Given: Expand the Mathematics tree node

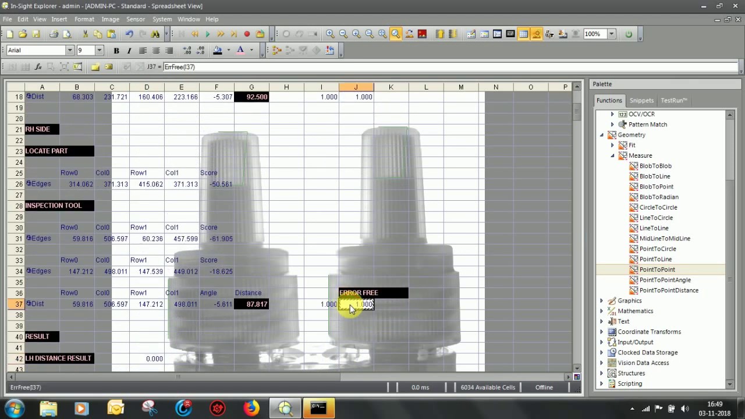Looking at the screenshot, I should 602,311.
